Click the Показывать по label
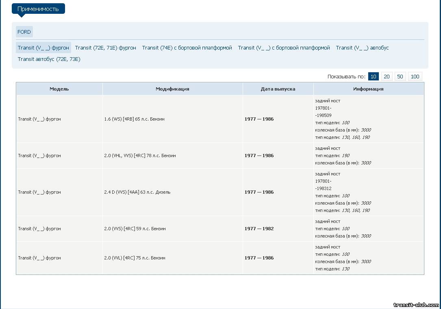Image resolution: width=441 pixels, height=309 pixels. pyautogui.click(x=346, y=76)
